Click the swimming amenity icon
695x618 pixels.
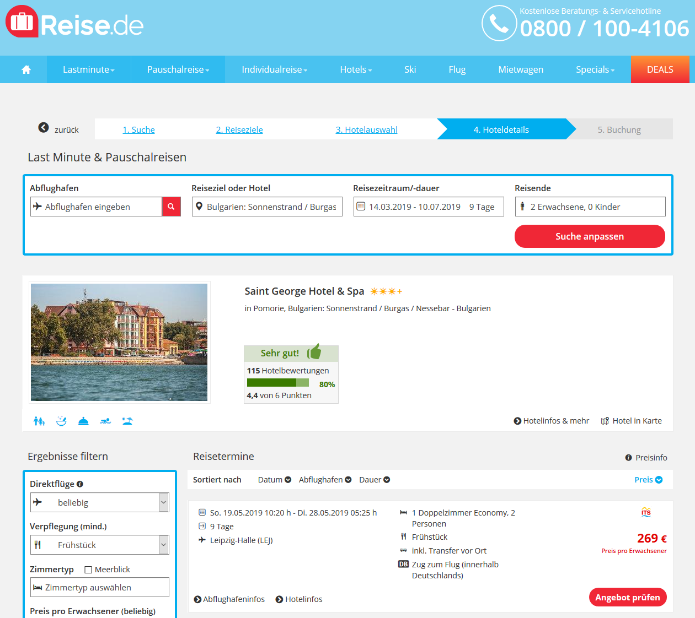coord(105,421)
